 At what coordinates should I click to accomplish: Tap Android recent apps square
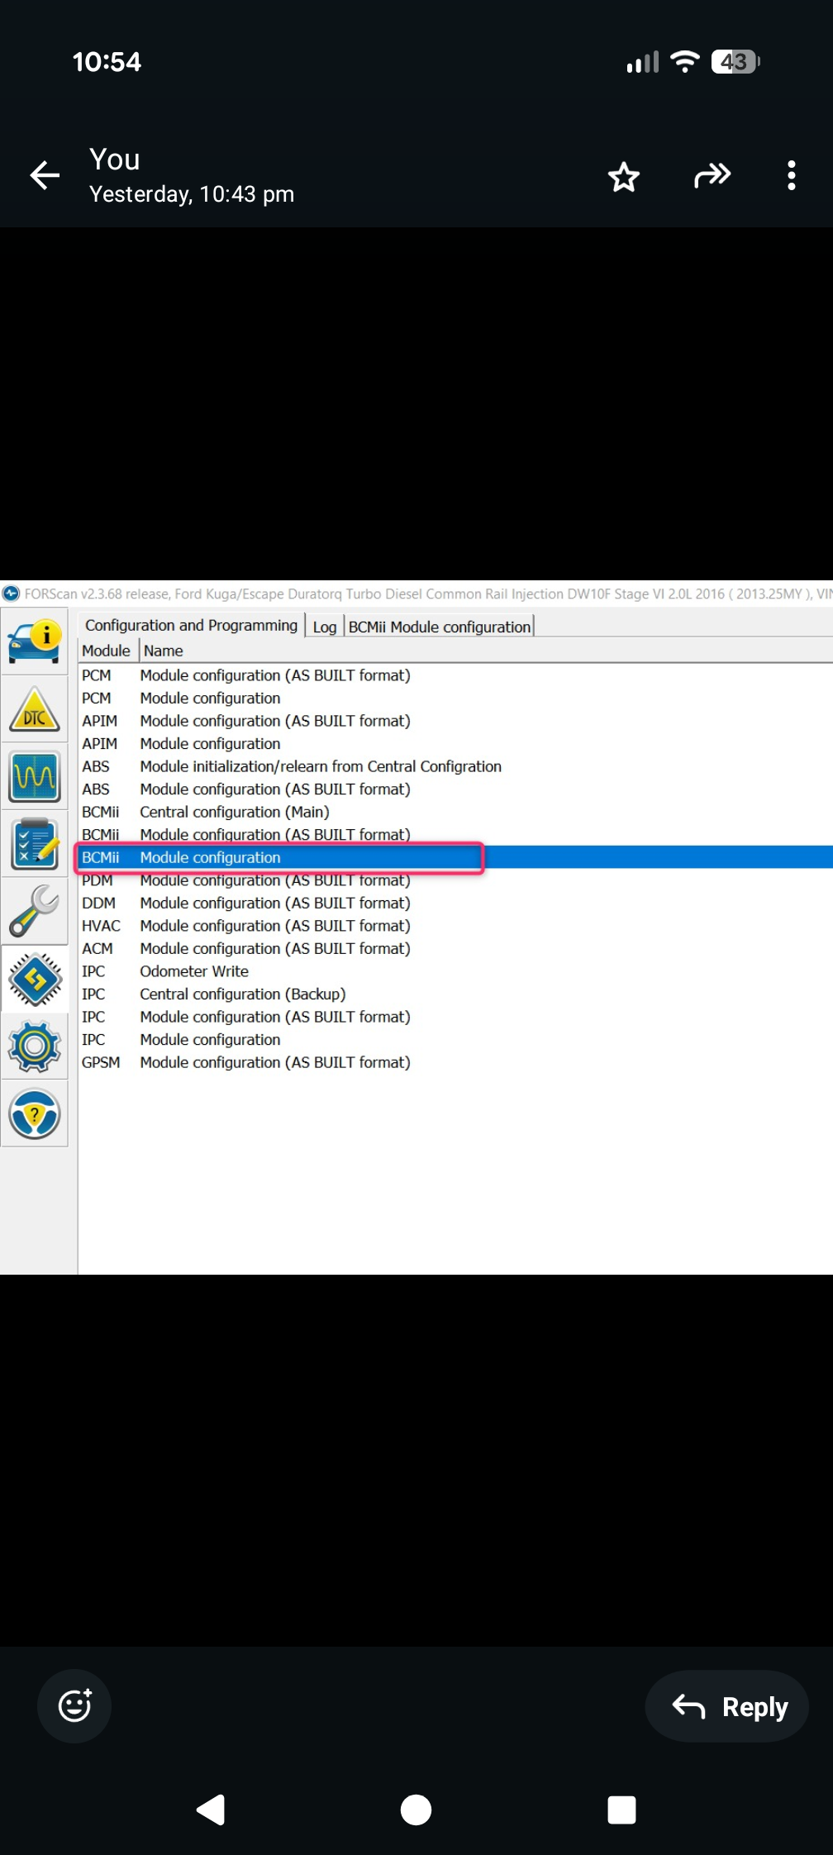click(x=621, y=1810)
